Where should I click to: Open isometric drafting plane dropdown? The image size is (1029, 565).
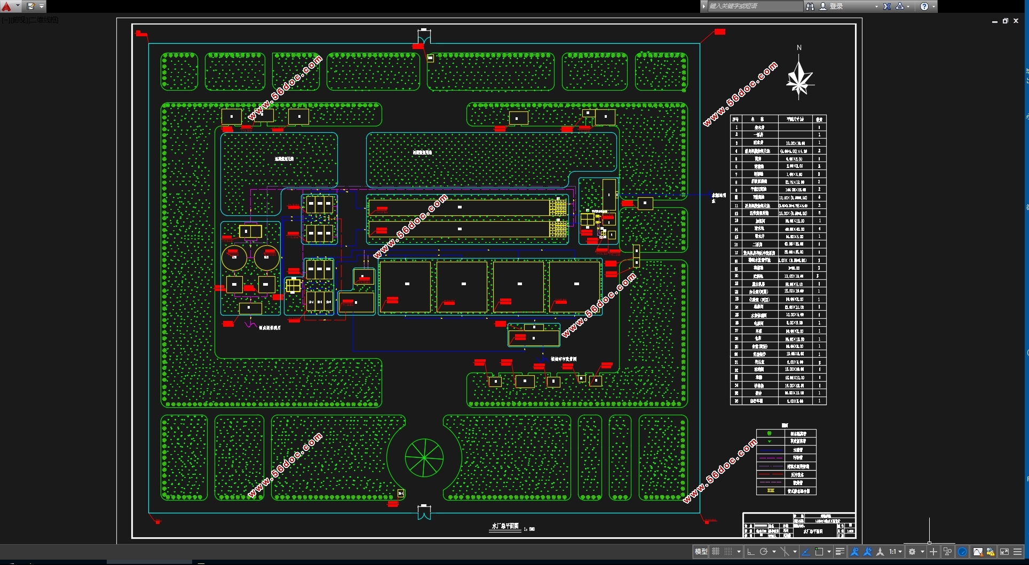[795, 552]
